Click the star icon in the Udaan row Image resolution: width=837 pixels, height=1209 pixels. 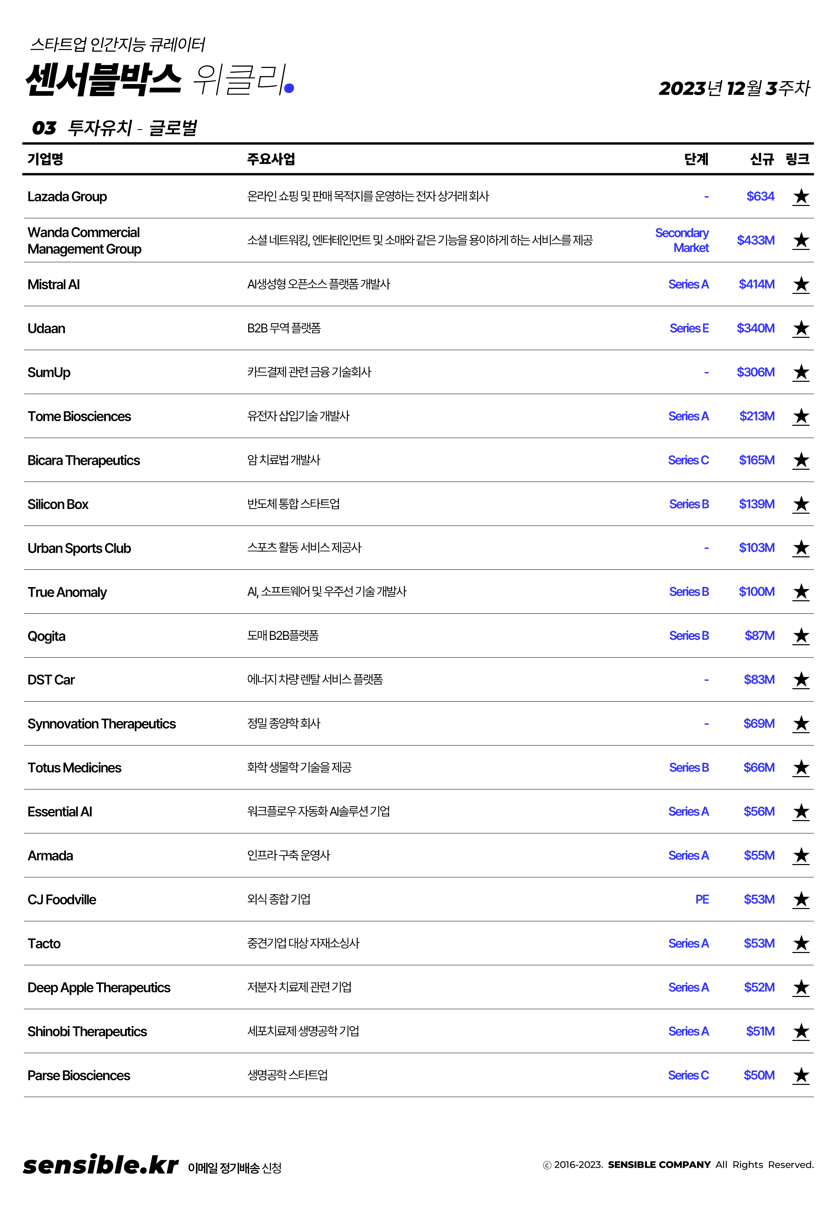click(x=800, y=329)
